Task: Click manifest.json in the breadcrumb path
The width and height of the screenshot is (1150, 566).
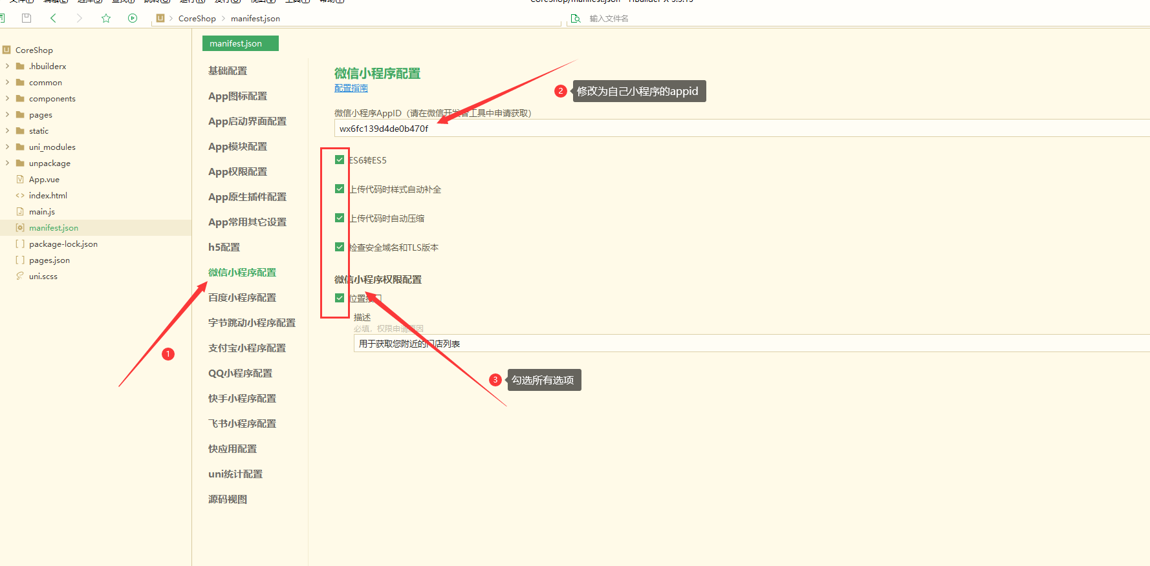Action: pos(255,18)
